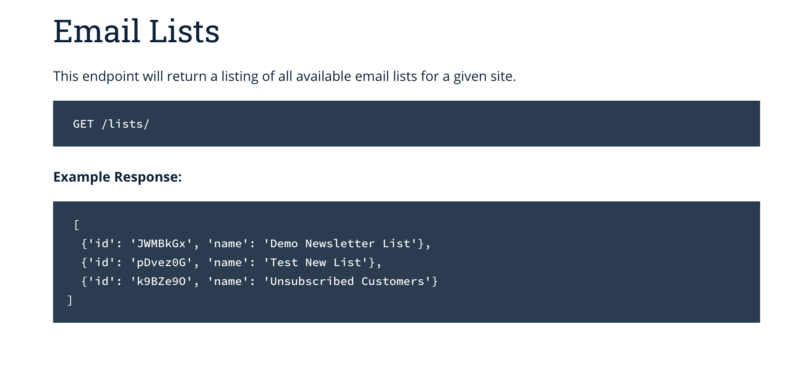Click the 'name' key in the Unsubscribed Customers row
Viewport: 806px width, 365px height.
point(228,281)
